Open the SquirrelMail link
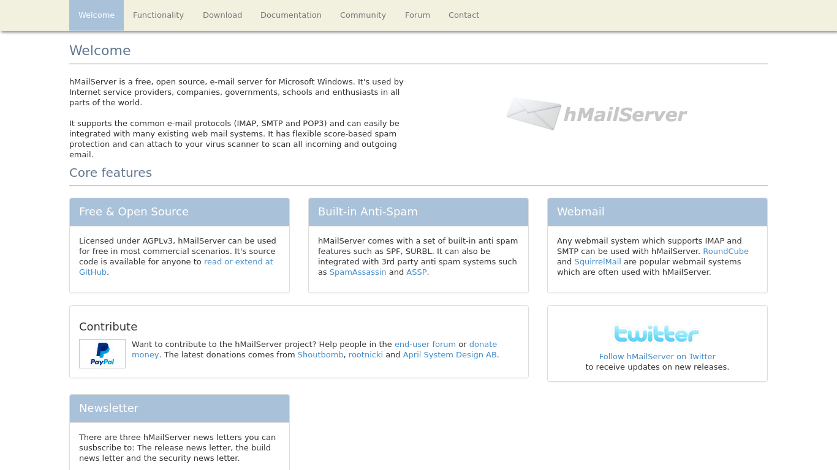The height and width of the screenshot is (470, 837). (597, 262)
